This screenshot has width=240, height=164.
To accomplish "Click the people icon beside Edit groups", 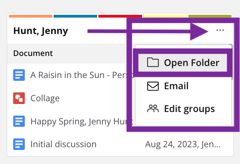I will (153, 109).
